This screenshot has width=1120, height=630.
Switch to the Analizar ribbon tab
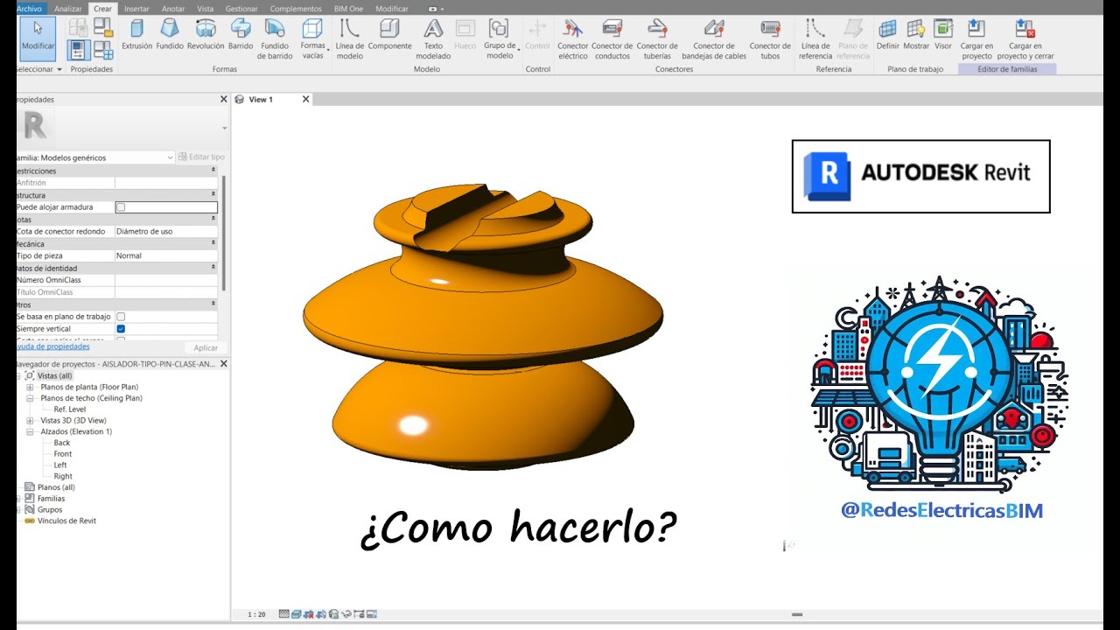coord(67,9)
